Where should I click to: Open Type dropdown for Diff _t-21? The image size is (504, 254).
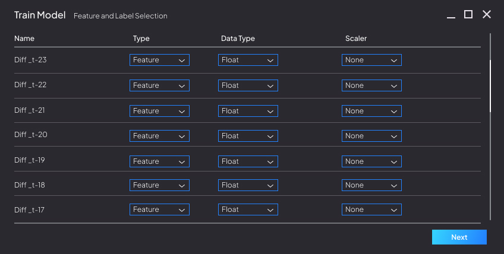tap(159, 111)
